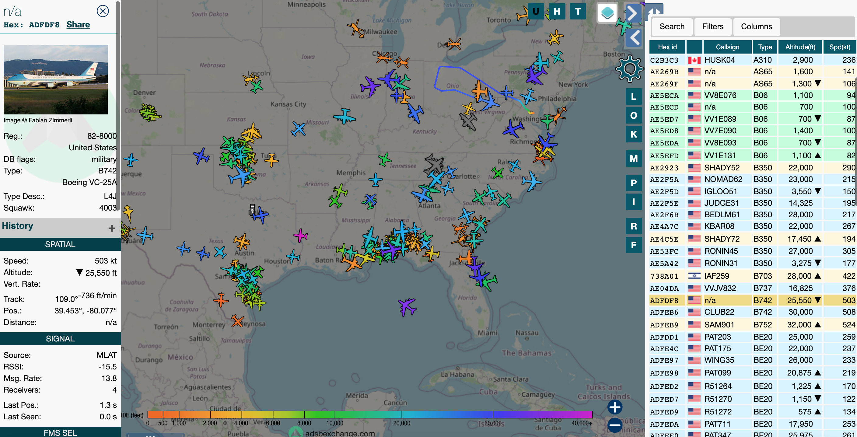Select the JUDGE31 table row

coord(753,203)
